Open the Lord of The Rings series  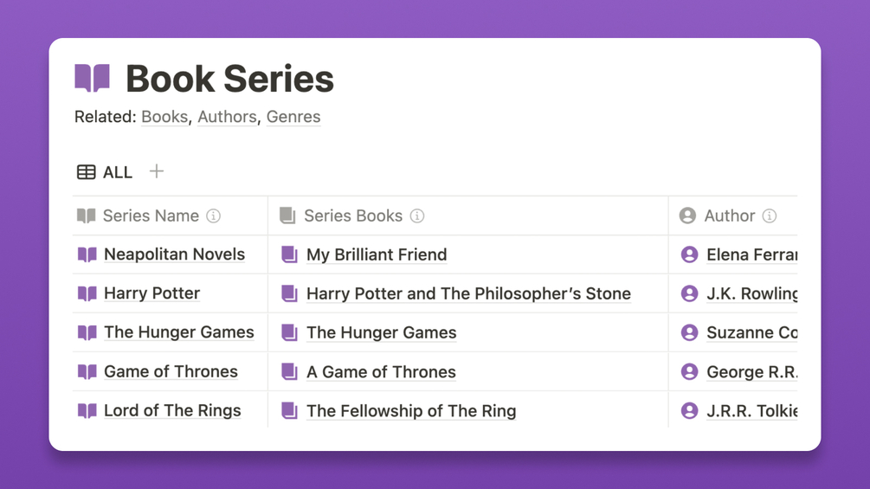pos(172,411)
